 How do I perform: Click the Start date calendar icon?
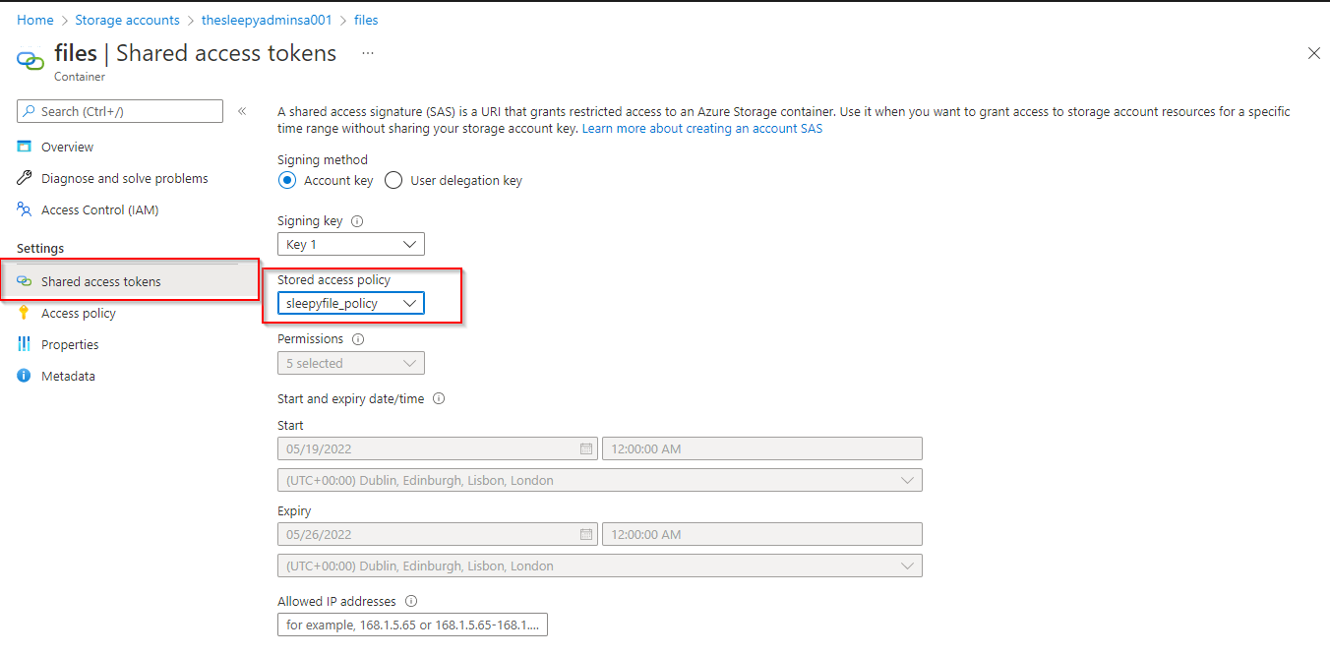click(x=587, y=447)
